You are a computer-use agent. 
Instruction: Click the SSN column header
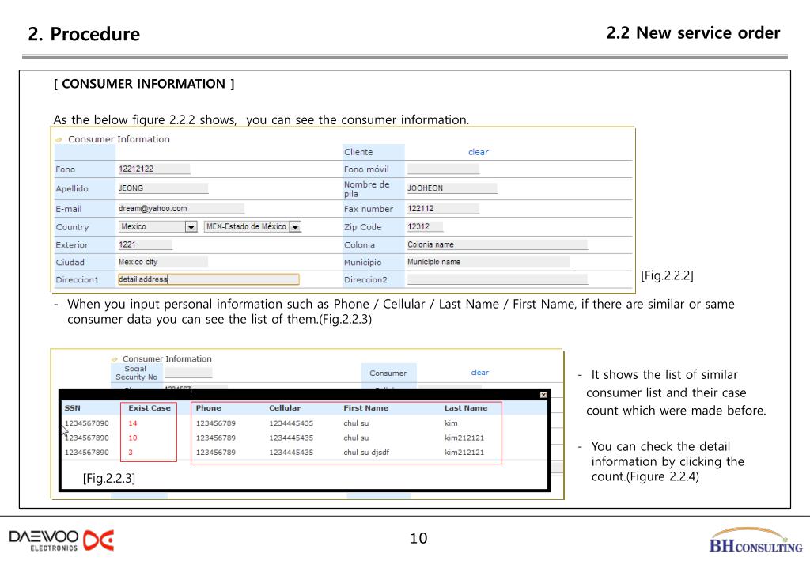(x=72, y=408)
